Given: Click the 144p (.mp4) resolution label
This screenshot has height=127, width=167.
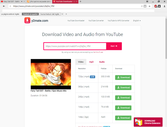Looking at the screenshot, I should [x=84, y=107].
